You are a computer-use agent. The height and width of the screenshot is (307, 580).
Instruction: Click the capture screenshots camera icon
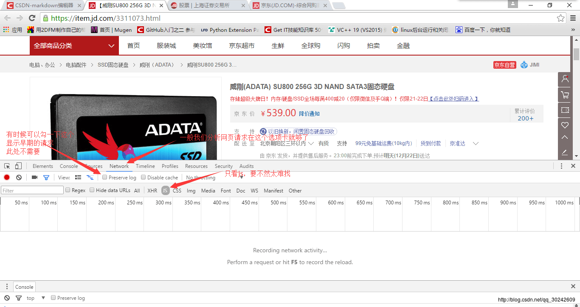click(34, 177)
